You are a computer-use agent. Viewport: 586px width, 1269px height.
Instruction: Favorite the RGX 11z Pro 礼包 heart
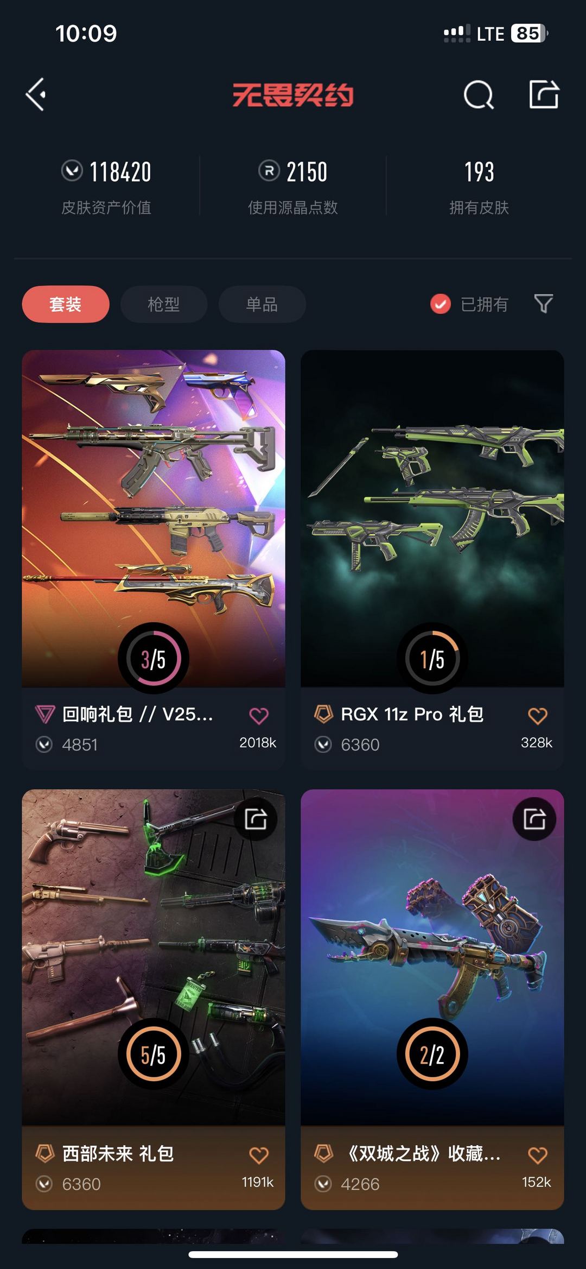(538, 716)
